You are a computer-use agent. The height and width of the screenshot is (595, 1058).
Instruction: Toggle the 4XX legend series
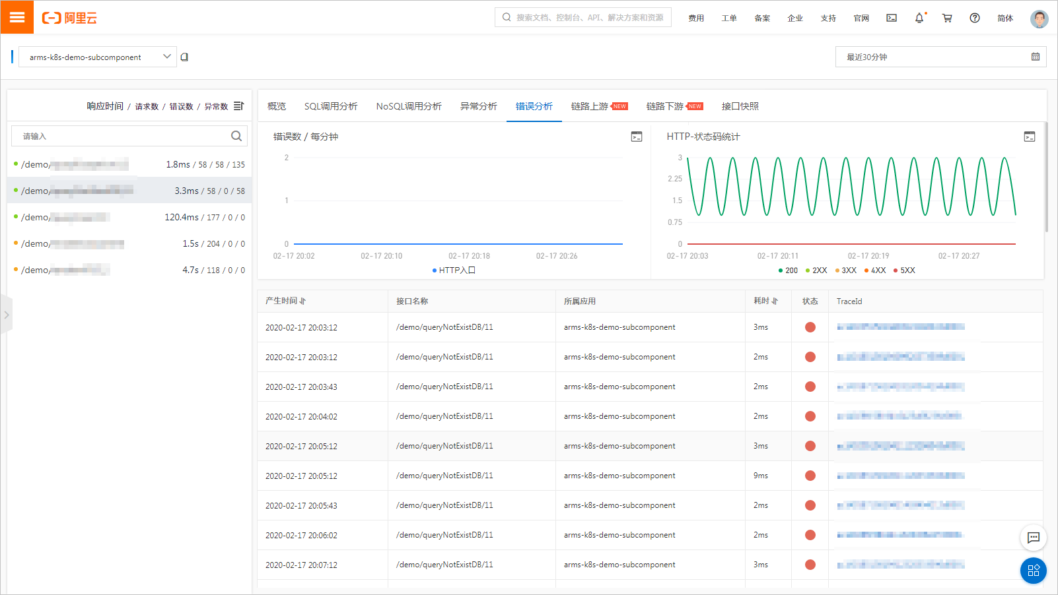pyautogui.click(x=875, y=270)
